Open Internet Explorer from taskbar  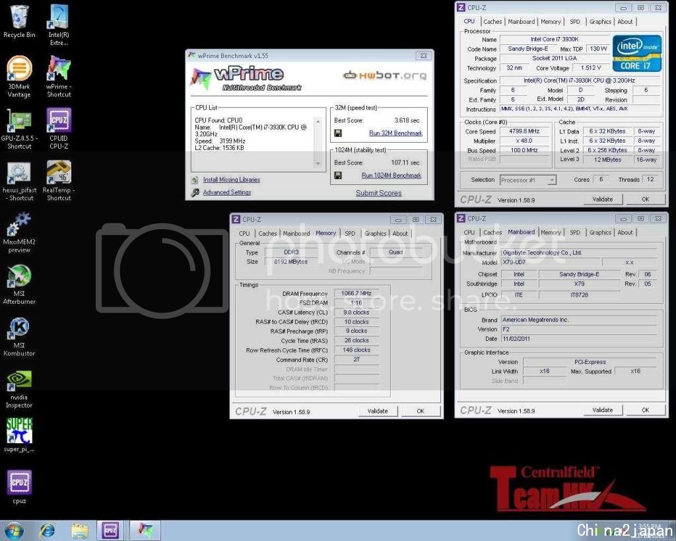(47, 530)
